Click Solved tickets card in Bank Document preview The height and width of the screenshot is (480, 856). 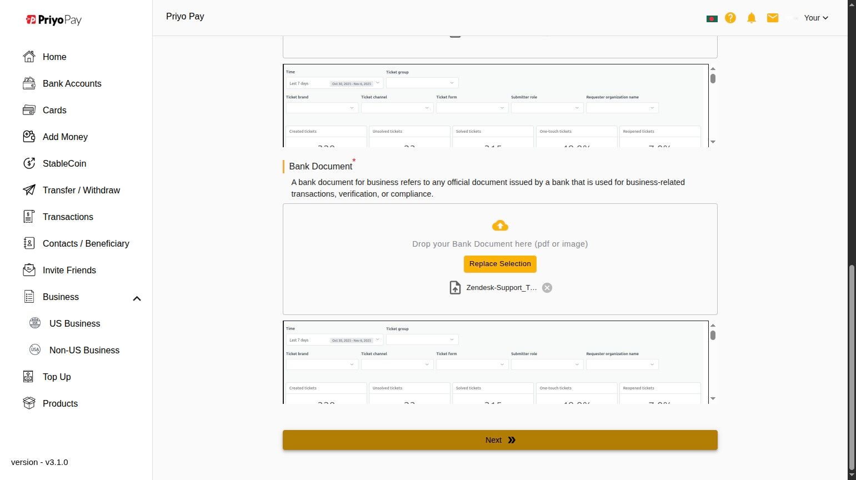493,393
